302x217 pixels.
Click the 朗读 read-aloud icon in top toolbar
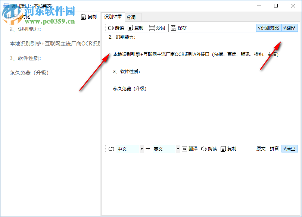coord(111,28)
